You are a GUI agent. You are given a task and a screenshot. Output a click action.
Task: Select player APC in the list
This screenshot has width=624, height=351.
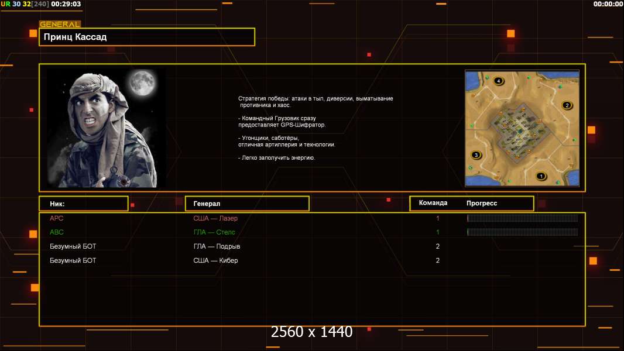coord(57,218)
